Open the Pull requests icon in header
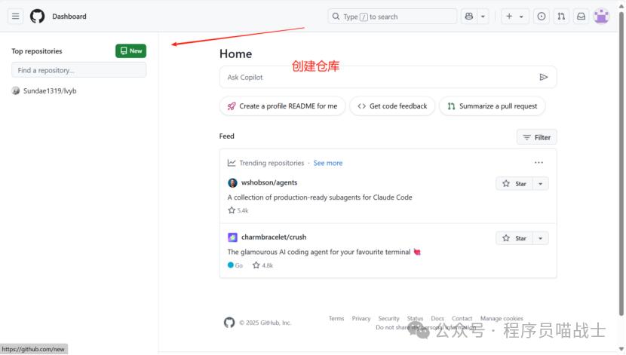The height and width of the screenshot is (355, 626). coord(561,17)
